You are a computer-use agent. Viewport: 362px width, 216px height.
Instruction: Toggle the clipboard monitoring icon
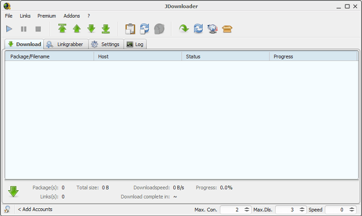tap(130, 29)
